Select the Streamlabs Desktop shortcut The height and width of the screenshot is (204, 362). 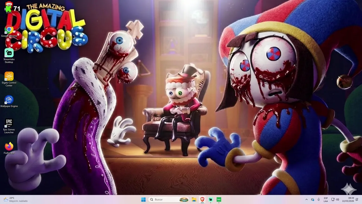pos(9,56)
